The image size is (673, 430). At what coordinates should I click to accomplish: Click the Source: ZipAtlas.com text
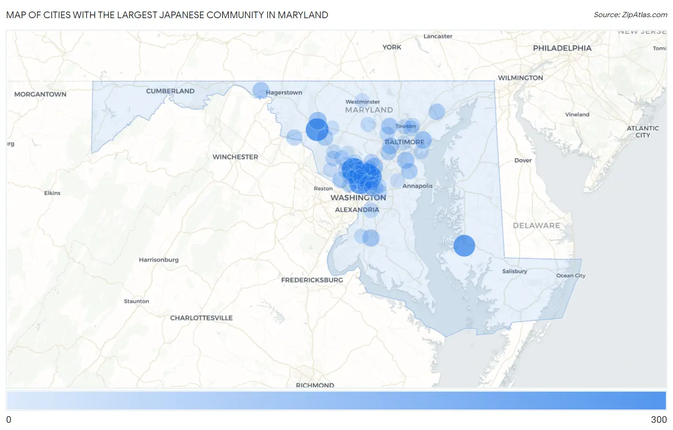630,15
